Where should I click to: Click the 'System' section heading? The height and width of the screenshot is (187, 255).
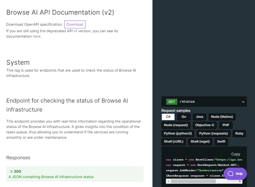pos(18,62)
